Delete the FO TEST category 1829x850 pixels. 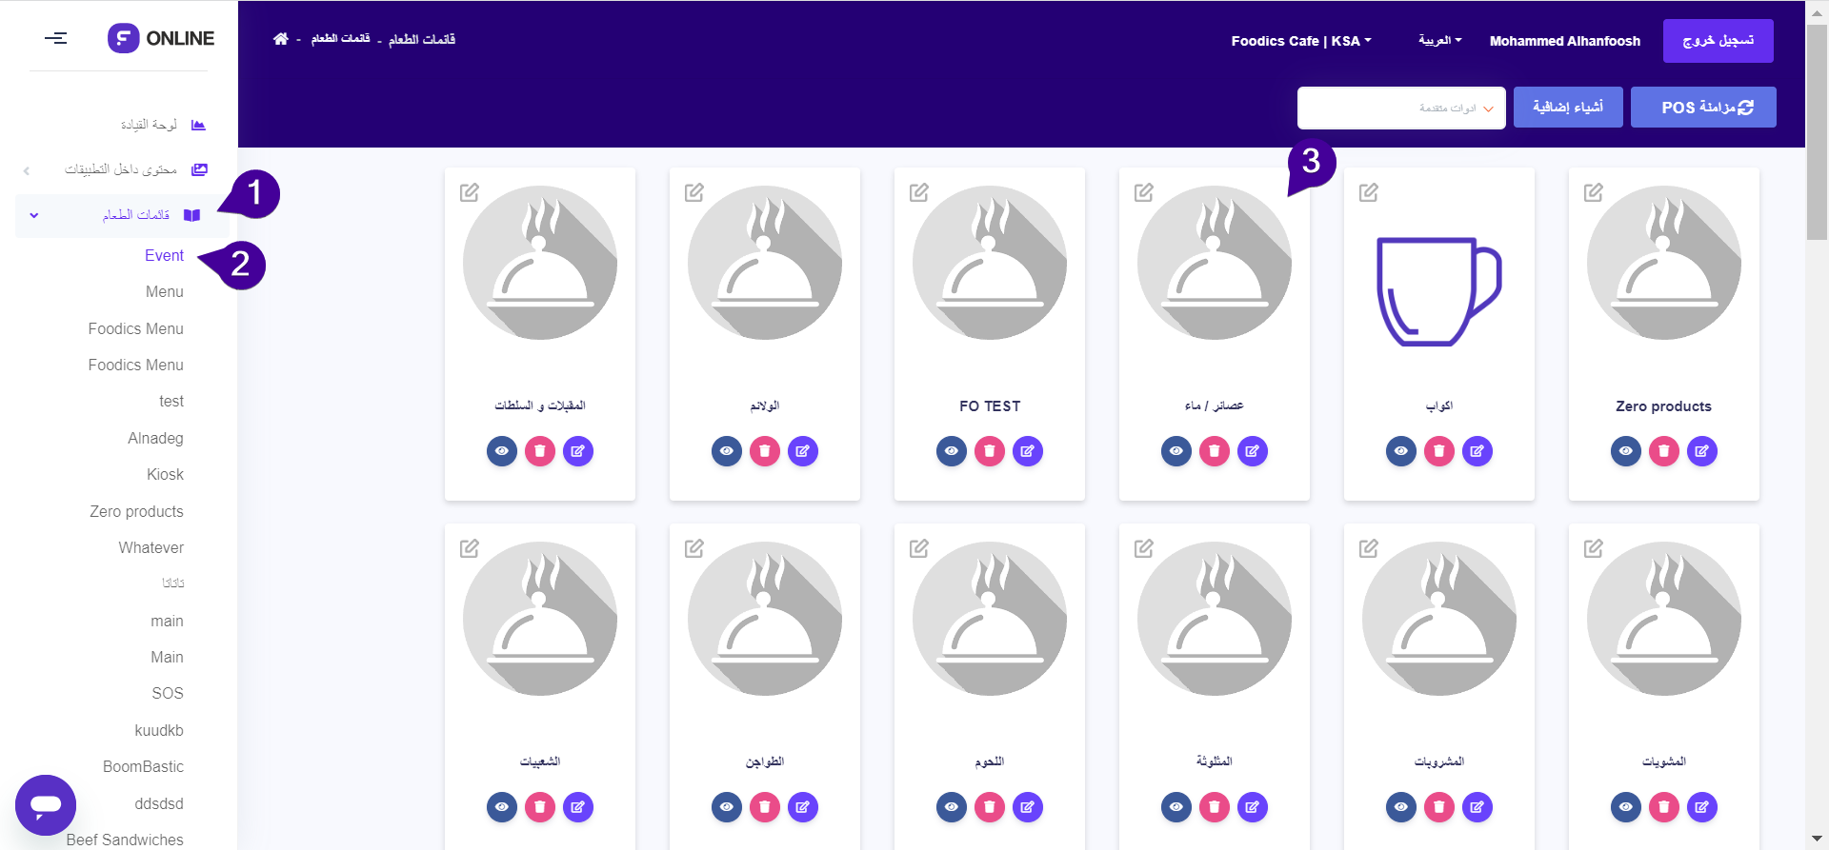[990, 451]
